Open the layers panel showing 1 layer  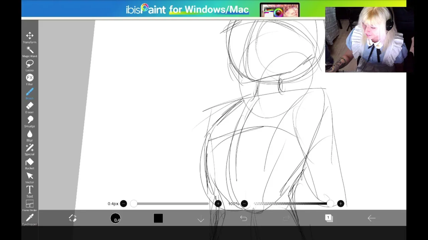tap(329, 218)
